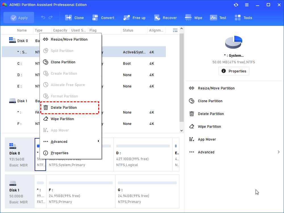The height and width of the screenshot is (213, 284).
Task: Select the Active&Syst... status cell
Action: 134,52
